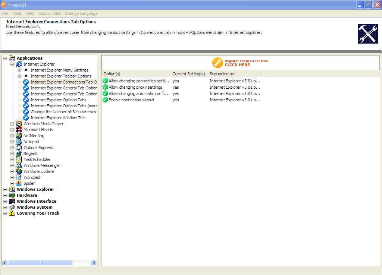Click the Task Scheduler clock icon

[19, 159]
